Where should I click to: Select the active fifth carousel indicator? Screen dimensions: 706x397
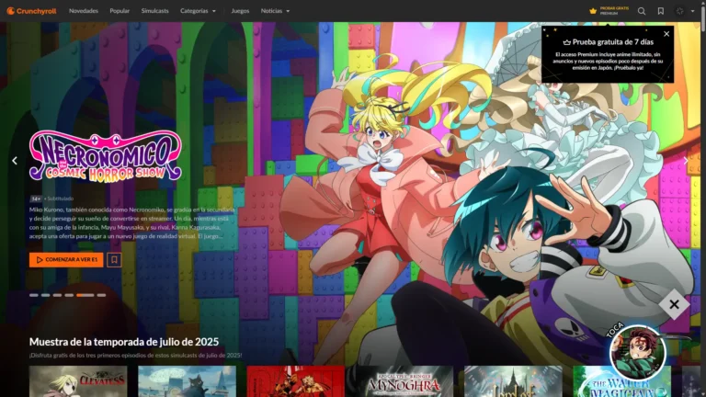tap(85, 295)
